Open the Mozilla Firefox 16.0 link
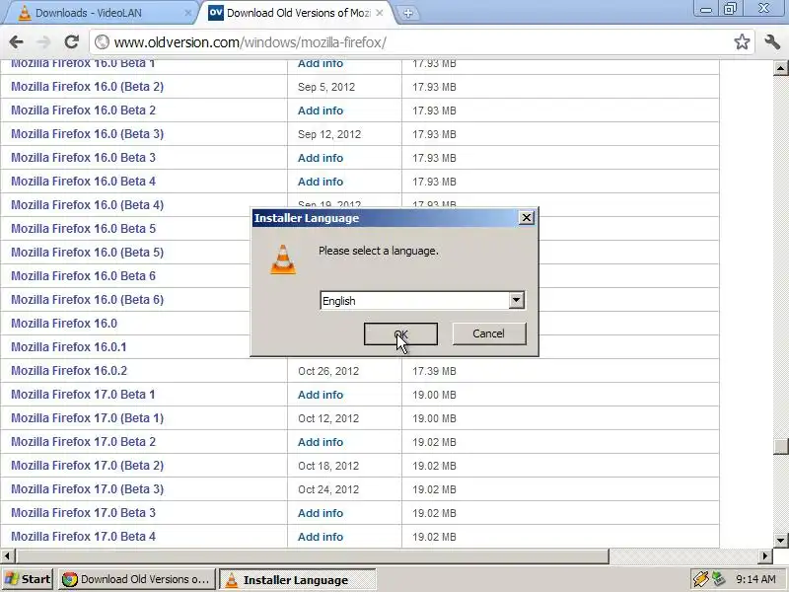This screenshot has width=789, height=592. 64,324
